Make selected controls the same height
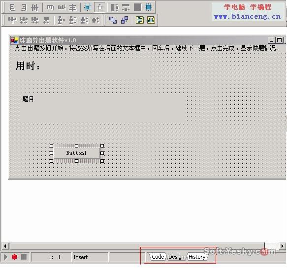The height and width of the screenshot is (268, 287). 126,7
